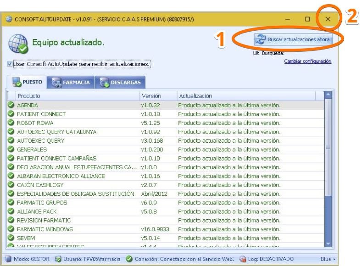Select Abril/2012 version cell
Screen dimensions: 362x266
click(x=154, y=194)
